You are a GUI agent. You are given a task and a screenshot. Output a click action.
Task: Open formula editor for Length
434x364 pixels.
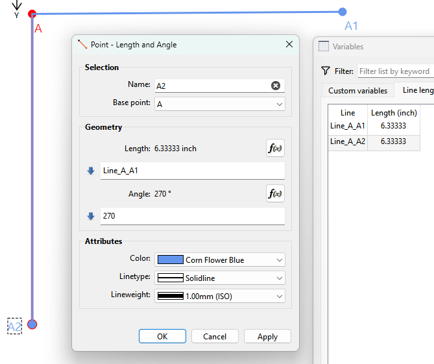coord(275,148)
